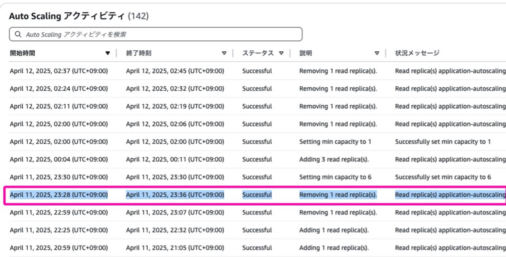Click the Successfully set min capacity to 1 message
This screenshot has height=257, width=506.
[x=443, y=142]
